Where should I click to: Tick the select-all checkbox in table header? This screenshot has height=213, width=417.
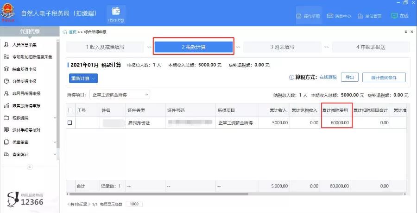(70, 110)
